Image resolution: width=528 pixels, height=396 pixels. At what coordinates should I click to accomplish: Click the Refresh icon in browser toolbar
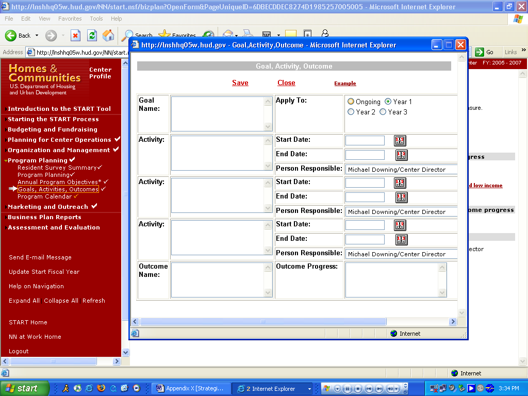pos(92,36)
